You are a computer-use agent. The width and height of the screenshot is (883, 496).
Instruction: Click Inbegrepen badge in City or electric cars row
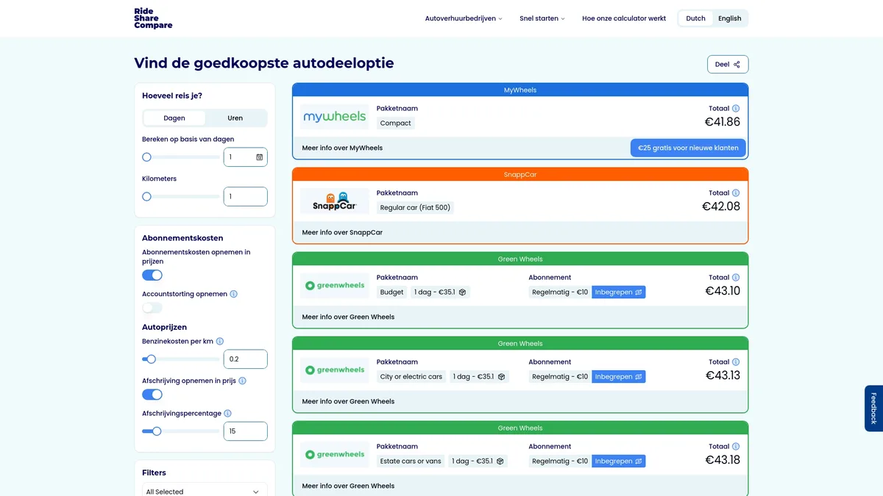pos(618,377)
